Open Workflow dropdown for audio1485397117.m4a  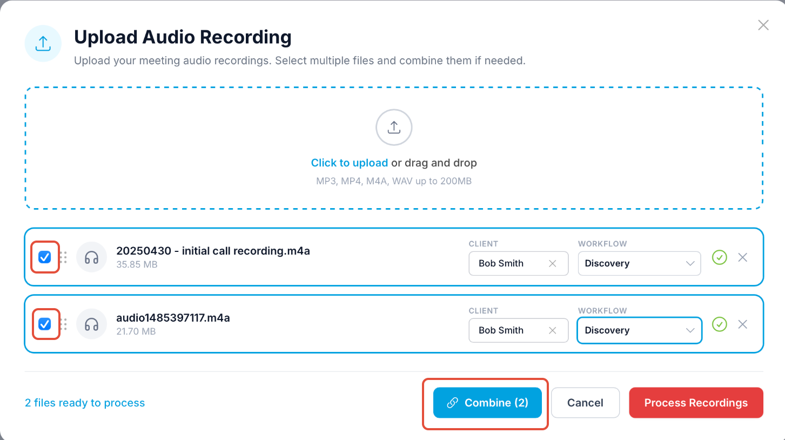pyautogui.click(x=639, y=331)
